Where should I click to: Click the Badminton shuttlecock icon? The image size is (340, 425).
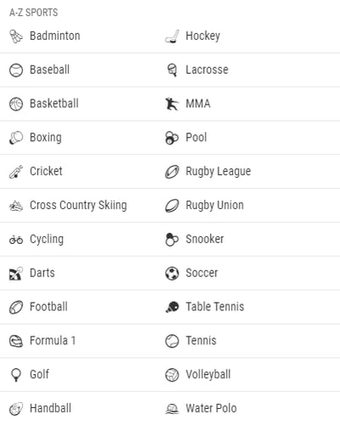coord(16,37)
